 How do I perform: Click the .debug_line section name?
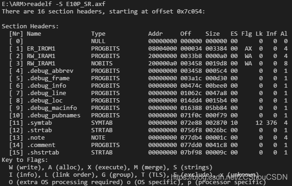point(46,93)
